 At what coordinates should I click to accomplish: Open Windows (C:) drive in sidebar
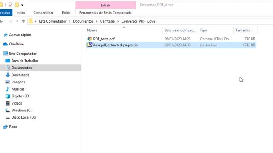[22, 110]
